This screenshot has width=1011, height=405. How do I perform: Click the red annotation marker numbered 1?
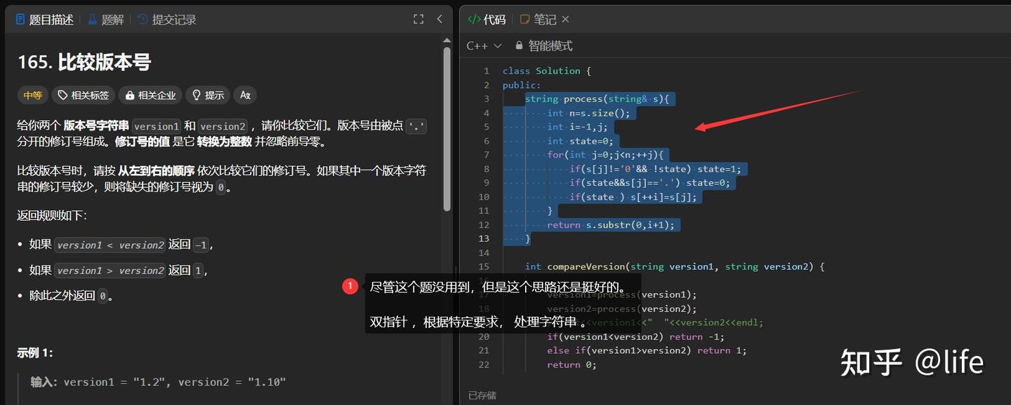point(350,286)
